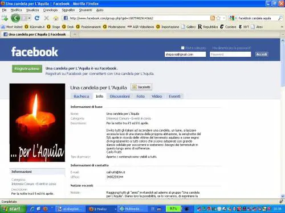This screenshot has width=285, height=213.
Task: Run search with the magnifier icon
Action: pyautogui.click(x=280, y=18)
